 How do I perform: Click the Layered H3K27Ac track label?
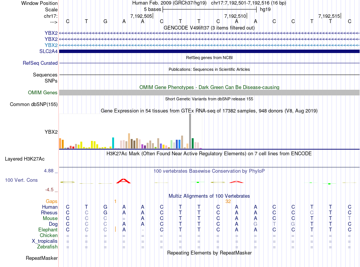coord(25,159)
